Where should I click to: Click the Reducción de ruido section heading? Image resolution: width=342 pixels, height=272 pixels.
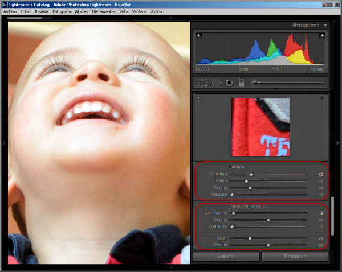[248, 206]
